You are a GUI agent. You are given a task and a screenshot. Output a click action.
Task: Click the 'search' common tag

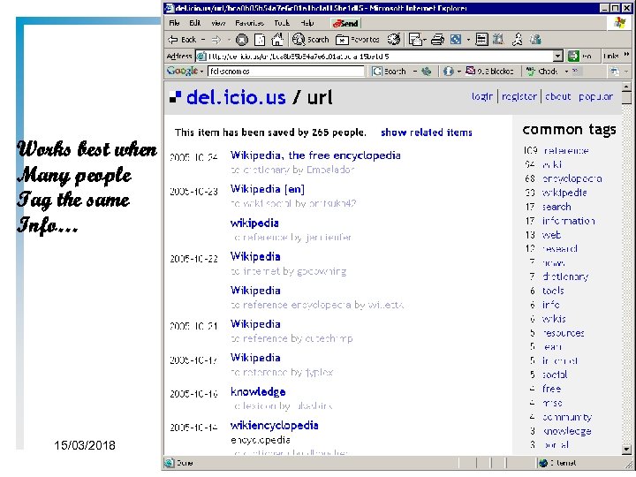556,207
